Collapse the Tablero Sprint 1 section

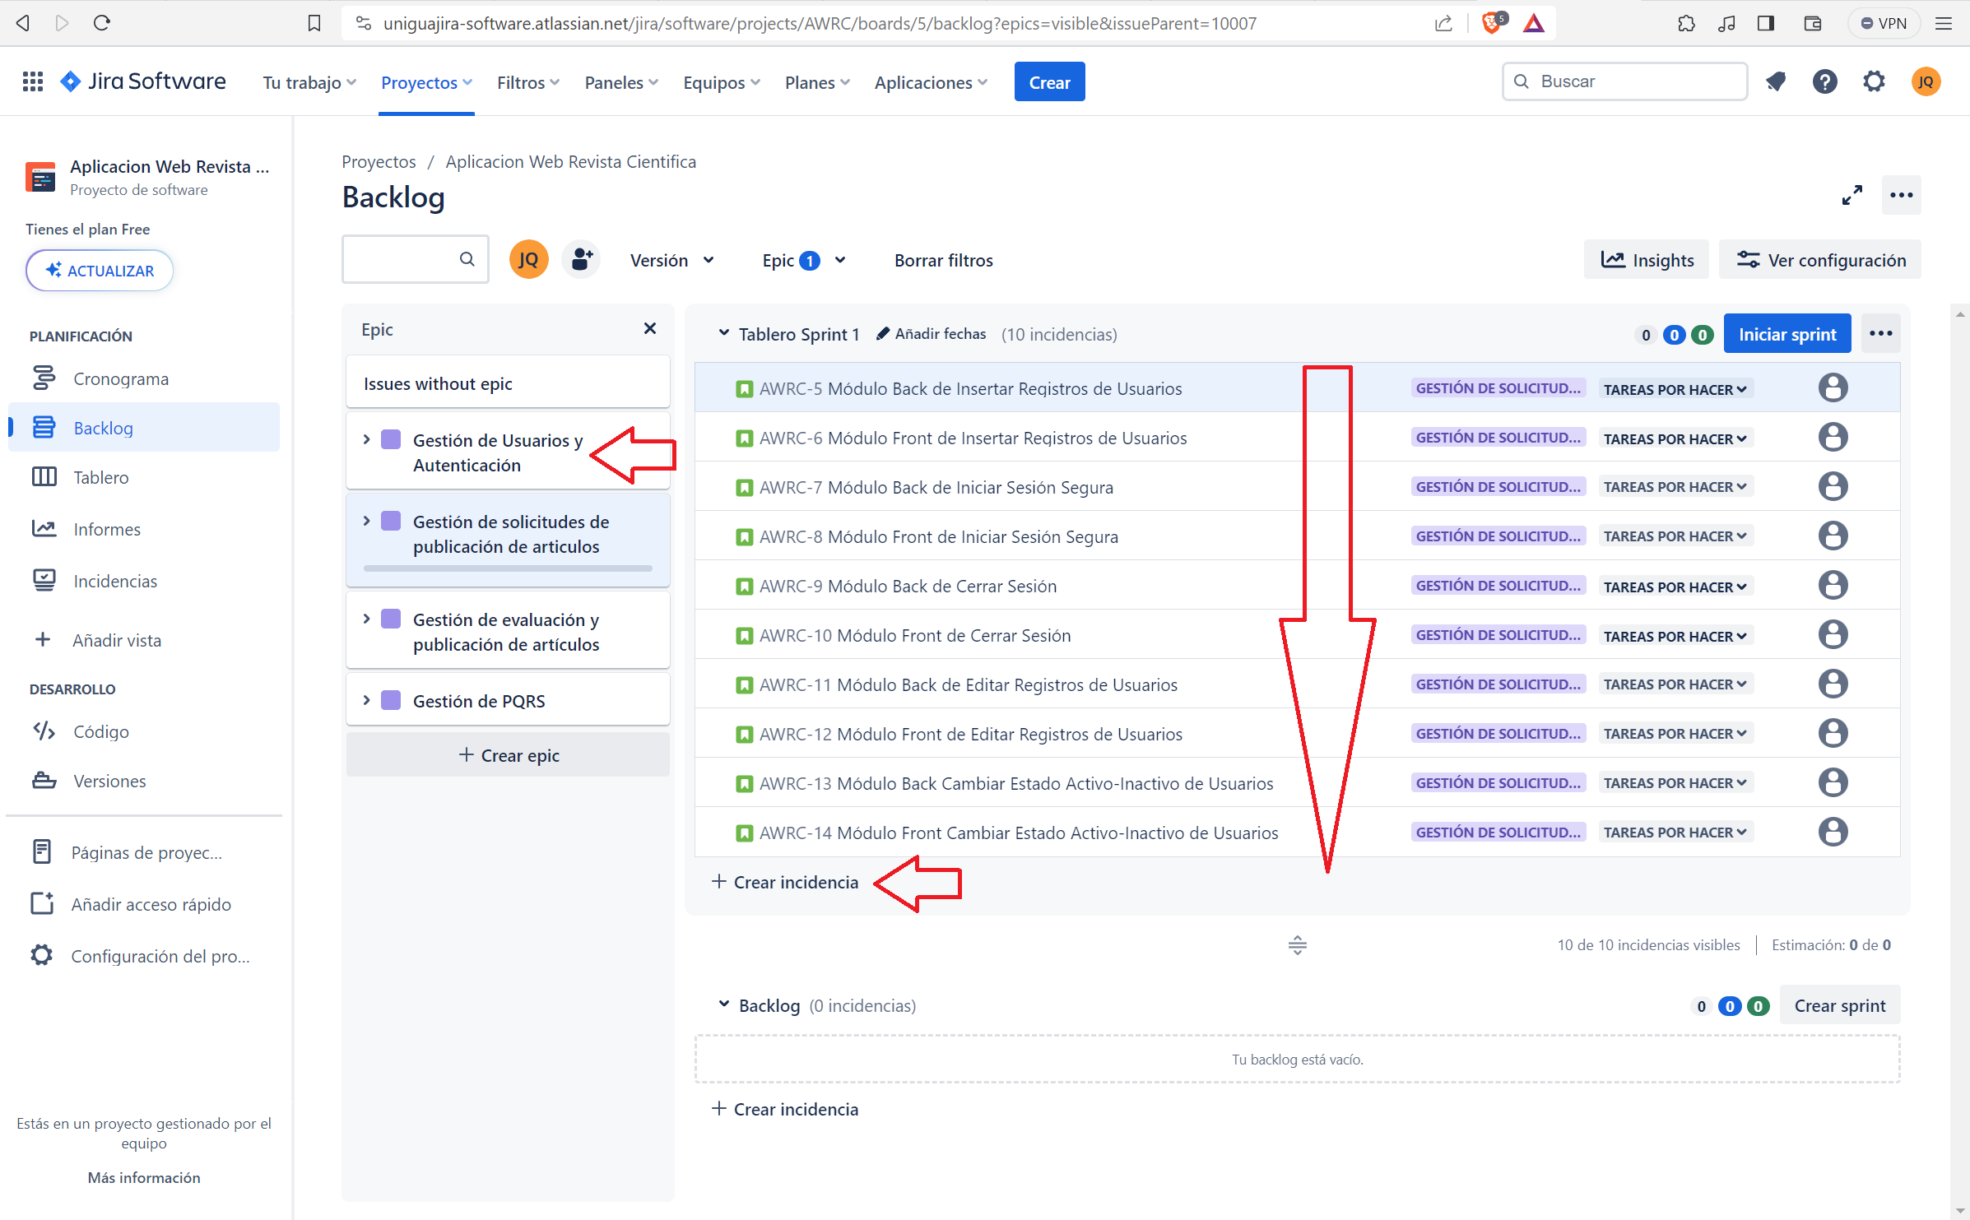point(724,333)
